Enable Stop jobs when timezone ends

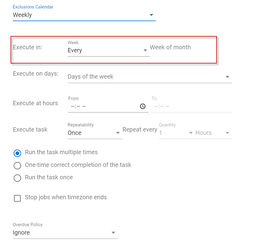[x=17, y=198]
